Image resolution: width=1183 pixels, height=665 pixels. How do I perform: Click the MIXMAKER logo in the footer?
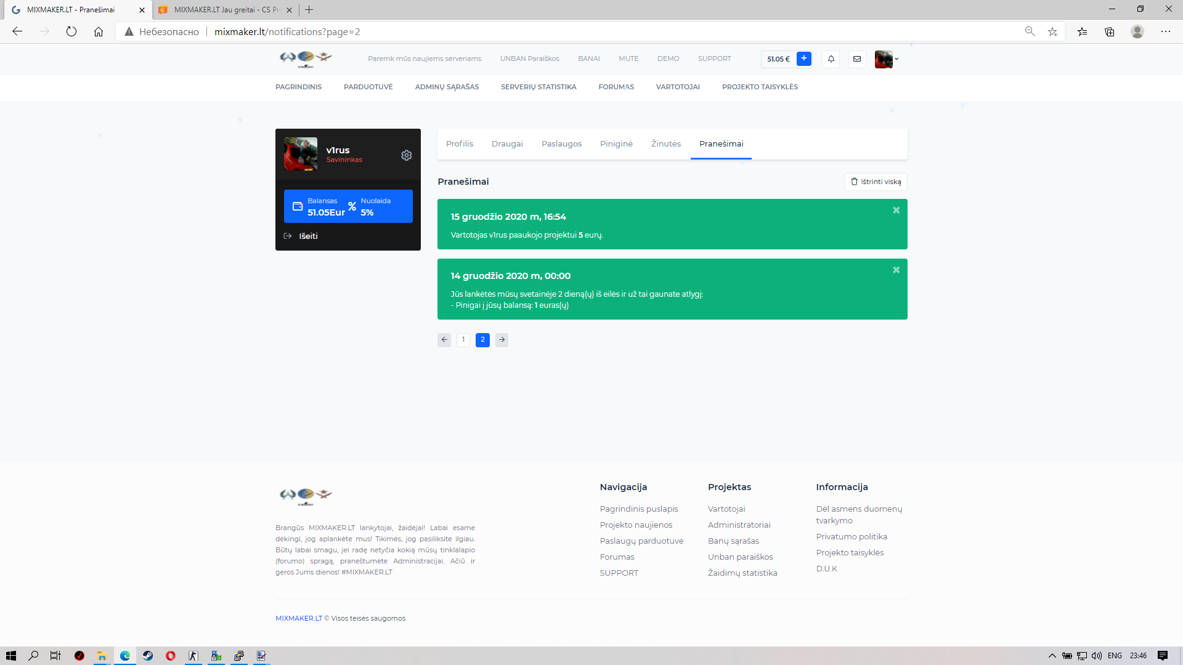306,496
